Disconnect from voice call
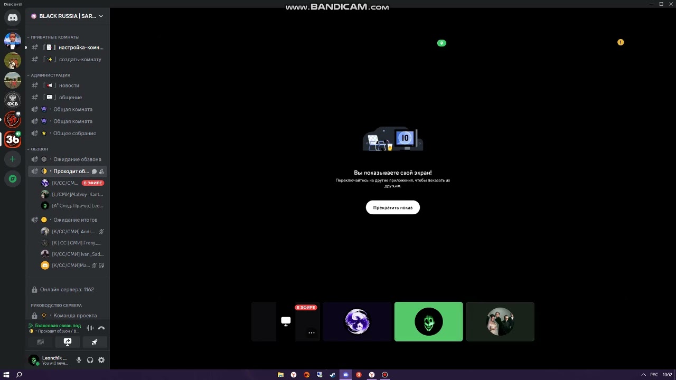The height and width of the screenshot is (380, 676). point(101,328)
